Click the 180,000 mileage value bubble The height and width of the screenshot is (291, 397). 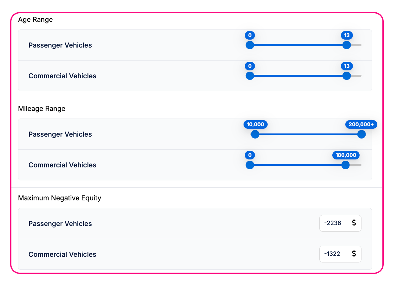pyautogui.click(x=346, y=155)
